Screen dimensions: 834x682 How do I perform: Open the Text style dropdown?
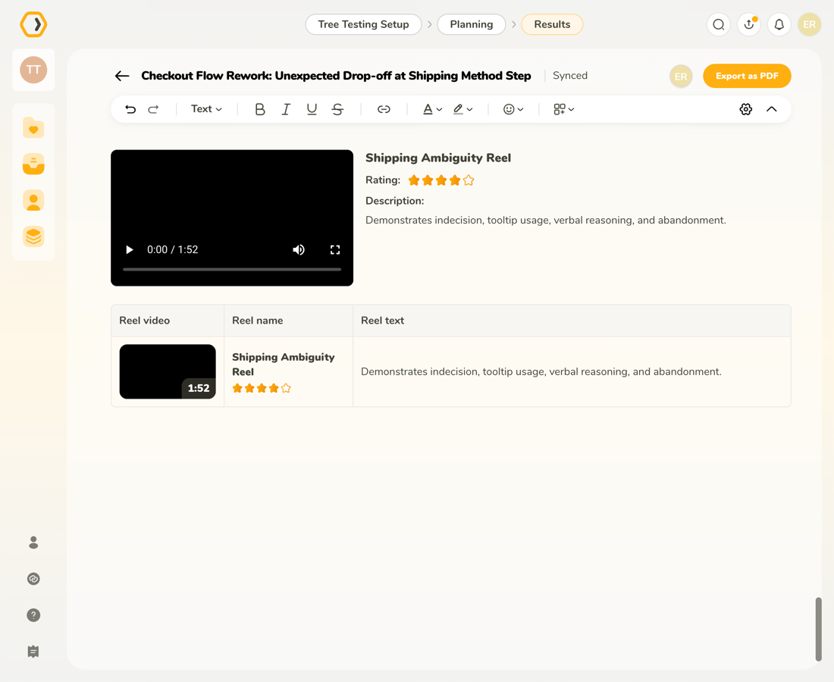(206, 109)
